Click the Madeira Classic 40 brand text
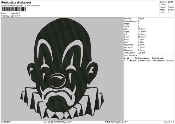175x124 pixels. tap(166, 61)
